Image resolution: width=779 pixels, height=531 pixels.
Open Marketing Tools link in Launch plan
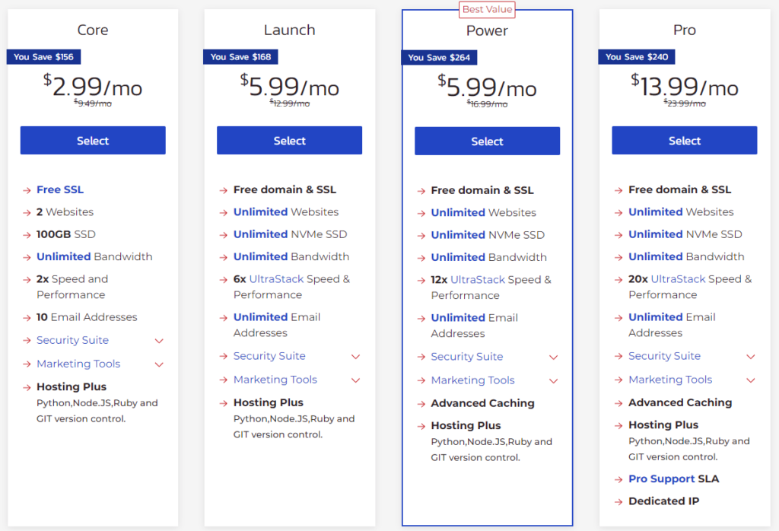tap(275, 380)
